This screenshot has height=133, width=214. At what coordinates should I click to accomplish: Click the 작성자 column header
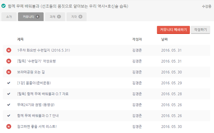click(137, 40)
